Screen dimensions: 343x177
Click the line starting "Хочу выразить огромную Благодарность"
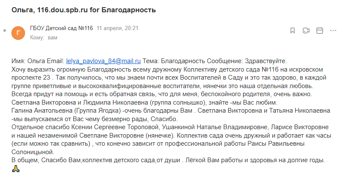[x=167, y=69]
